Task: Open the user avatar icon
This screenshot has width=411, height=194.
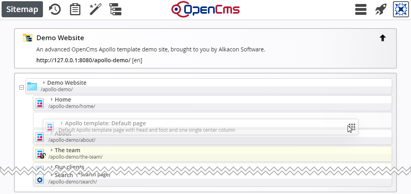Action: (401, 9)
